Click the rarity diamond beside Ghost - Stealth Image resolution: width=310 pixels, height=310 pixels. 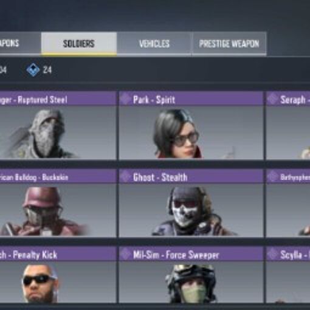point(125,177)
